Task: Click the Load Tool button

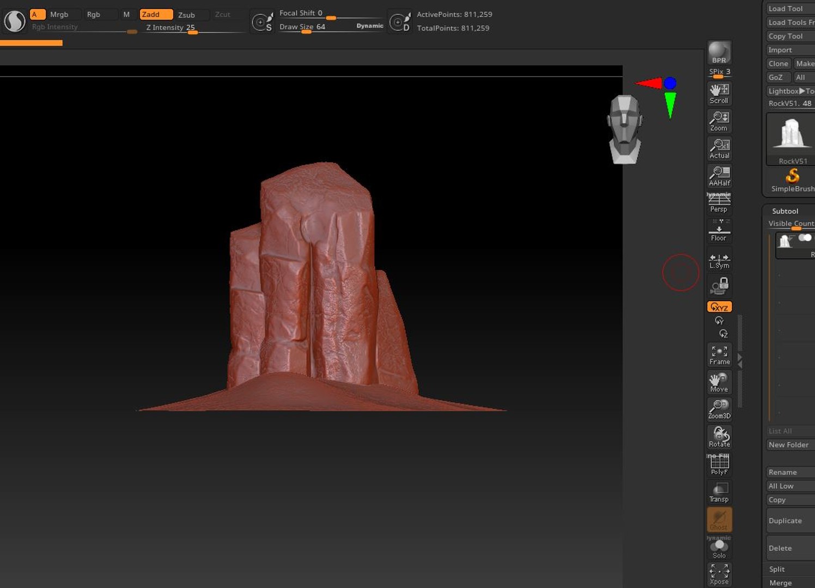Action: pyautogui.click(x=790, y=9)
